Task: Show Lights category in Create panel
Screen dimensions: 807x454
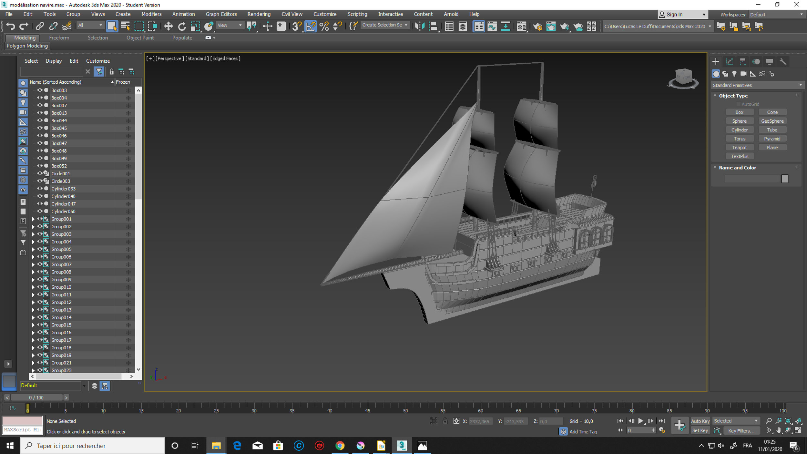Action: (734, 74)
